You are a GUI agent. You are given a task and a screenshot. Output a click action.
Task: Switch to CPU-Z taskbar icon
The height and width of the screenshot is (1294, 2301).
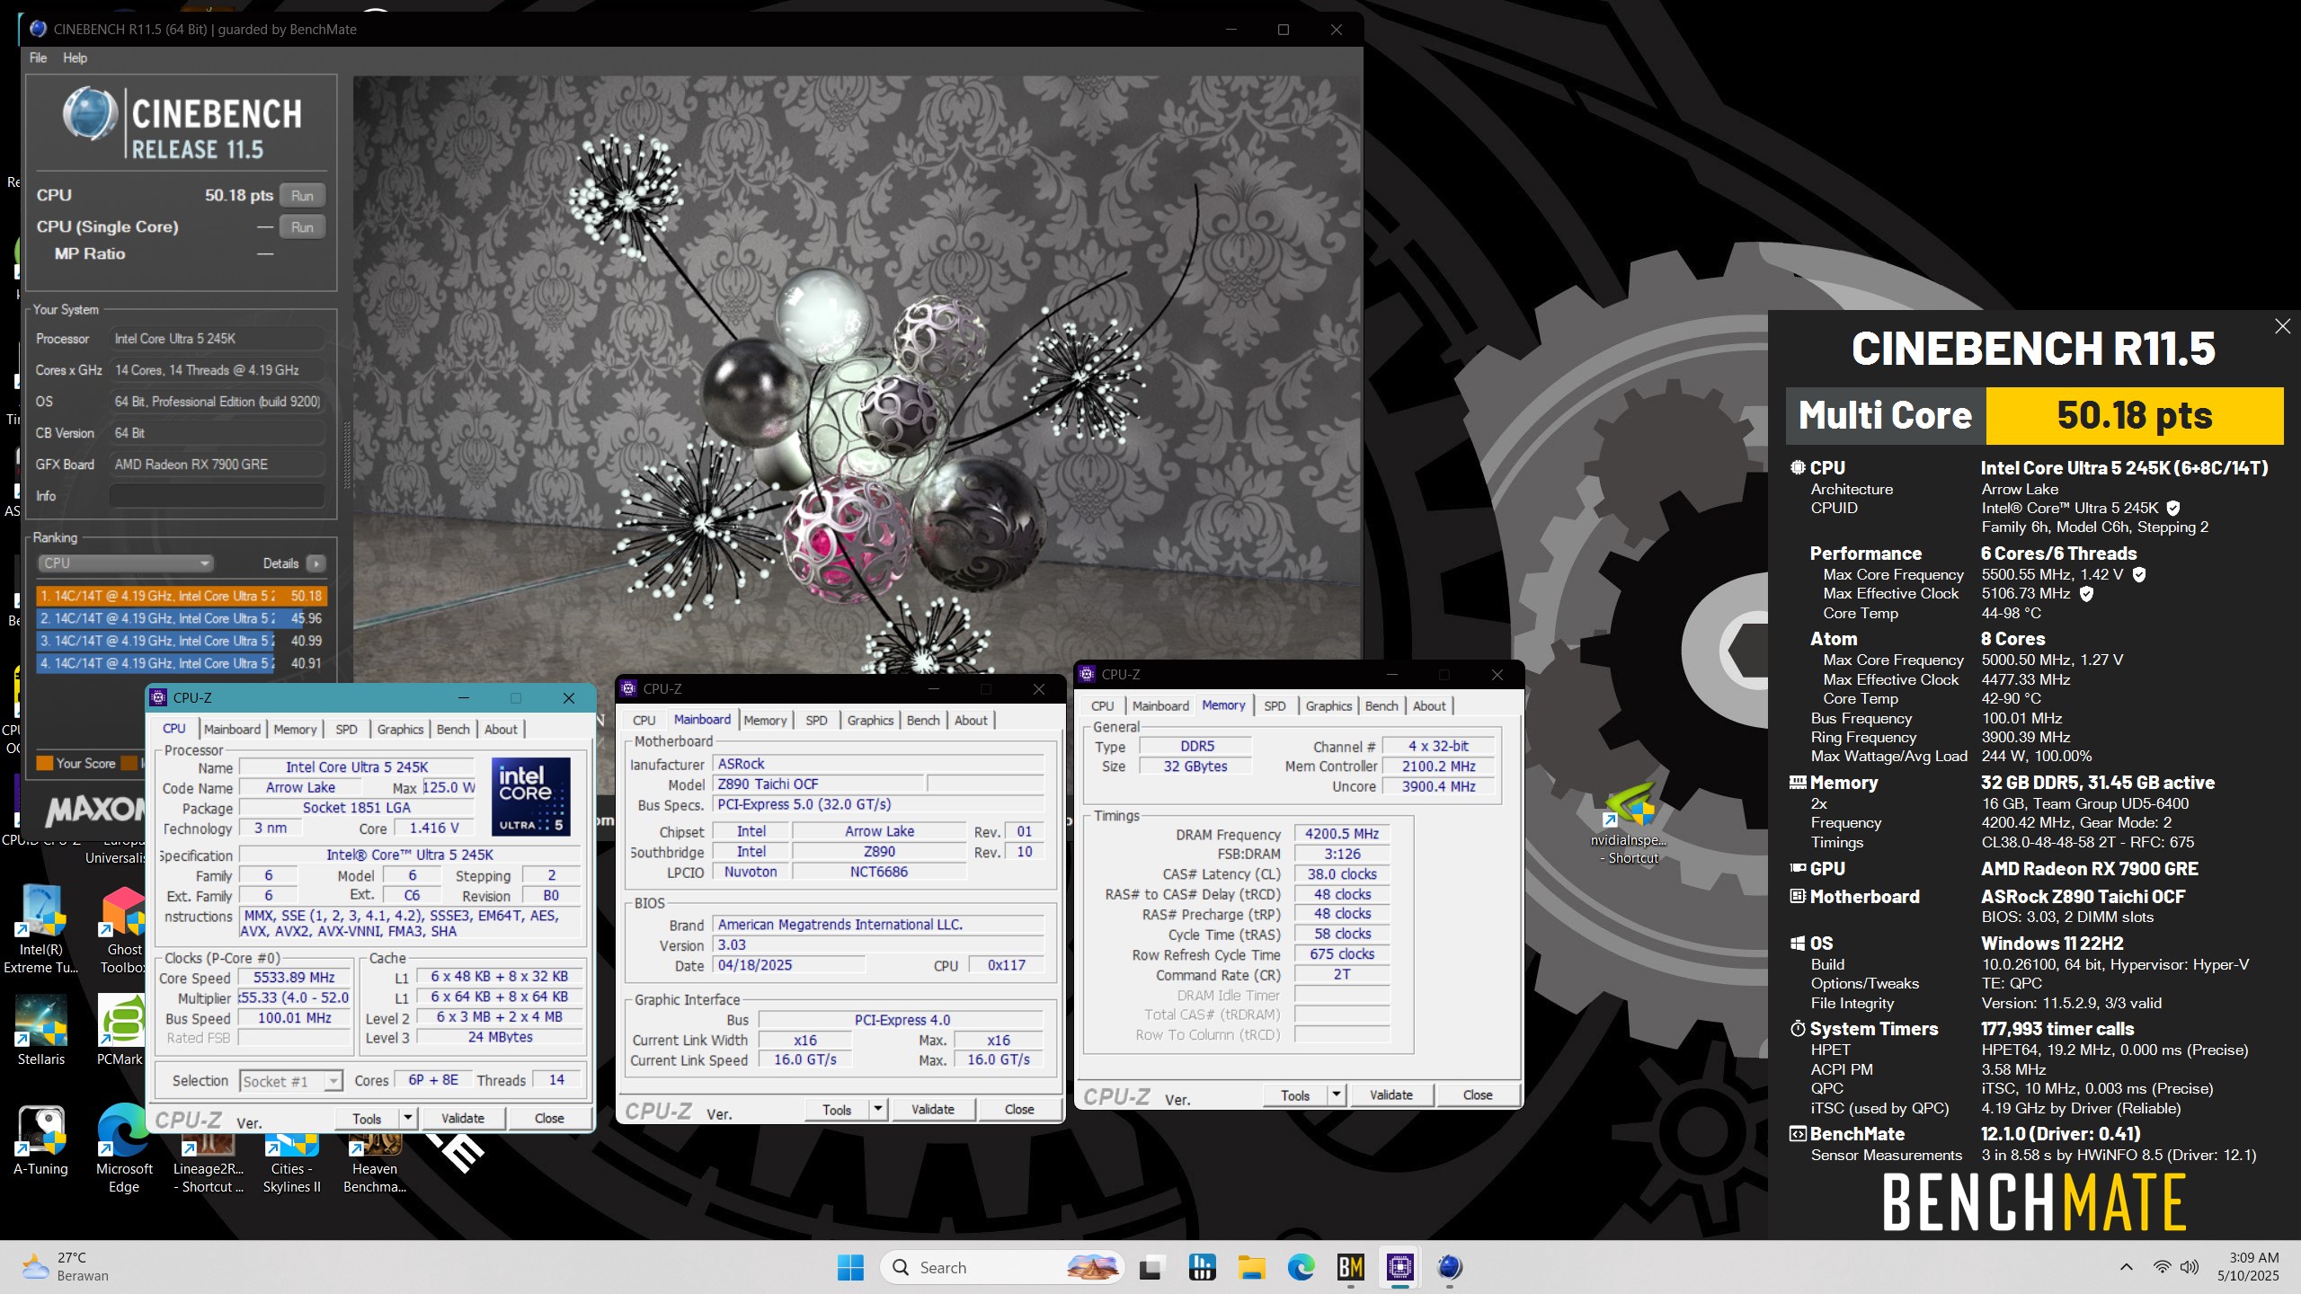pyautogui.click(x=1399, y=1268)
